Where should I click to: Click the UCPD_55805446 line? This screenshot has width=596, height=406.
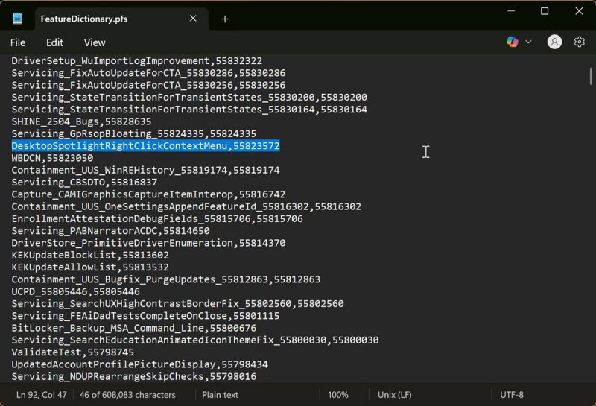[76, 291]
